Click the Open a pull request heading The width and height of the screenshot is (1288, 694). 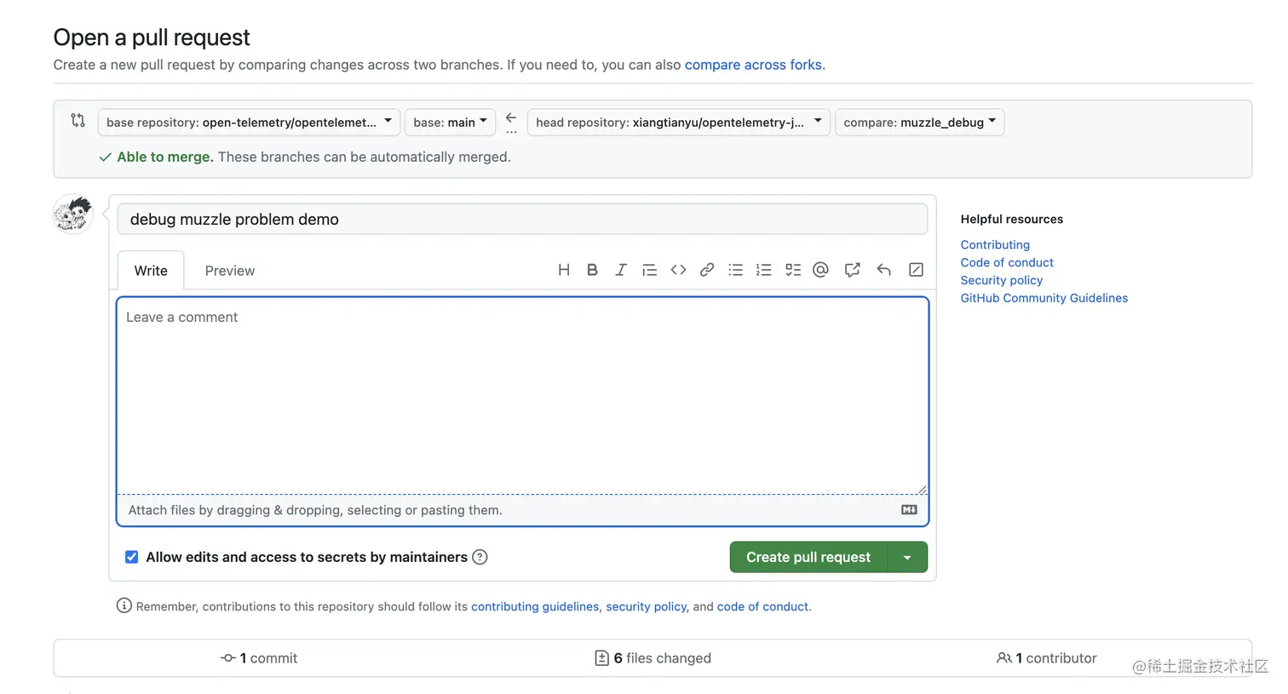point(152,37)
